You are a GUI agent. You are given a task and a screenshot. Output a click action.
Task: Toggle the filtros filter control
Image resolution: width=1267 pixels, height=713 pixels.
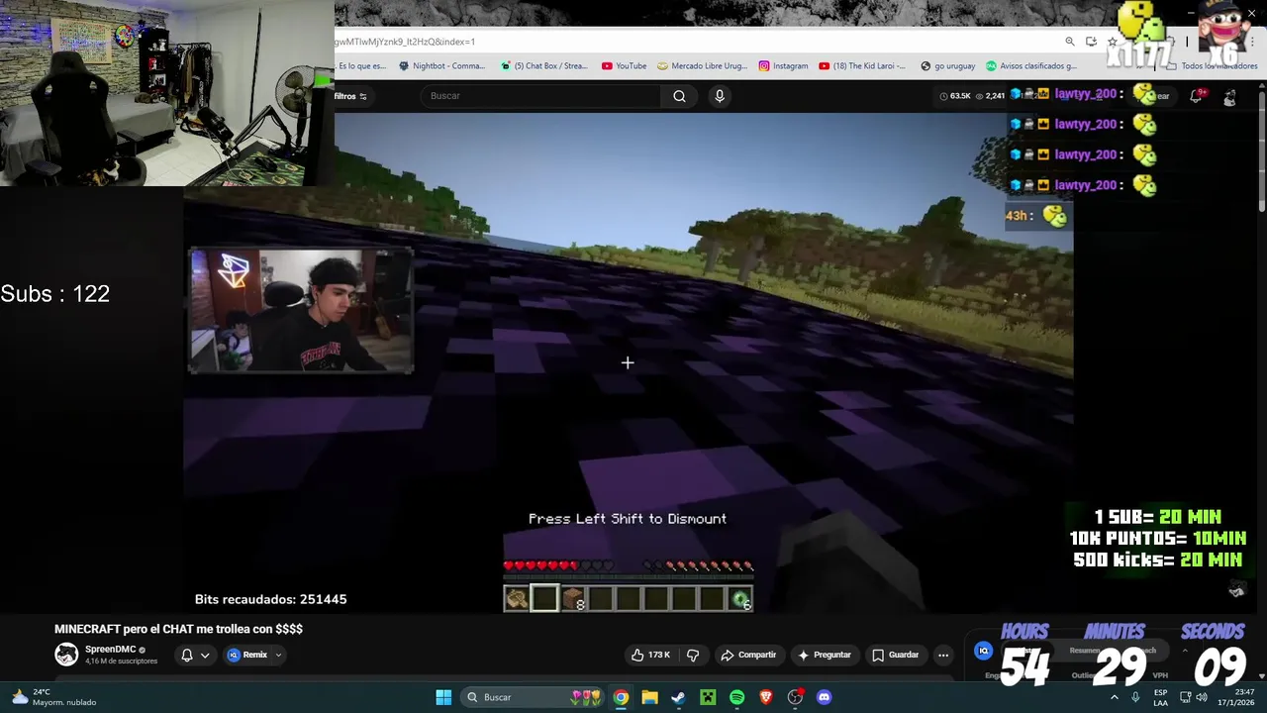click(x=350, y=96)
